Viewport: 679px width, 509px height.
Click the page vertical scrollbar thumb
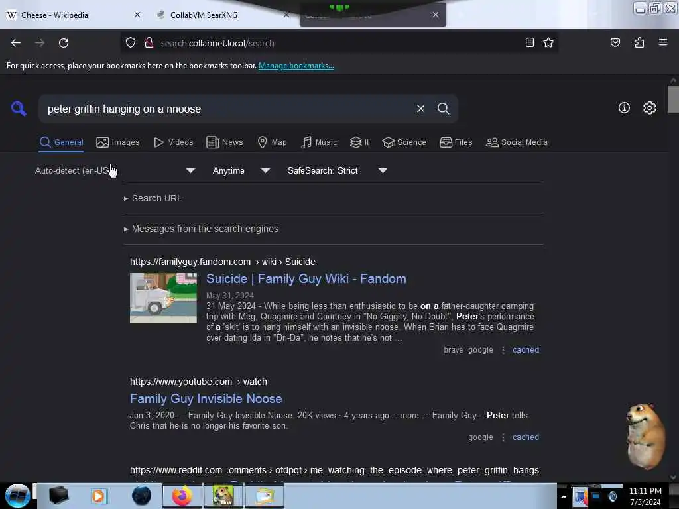(x=673, y=99)
